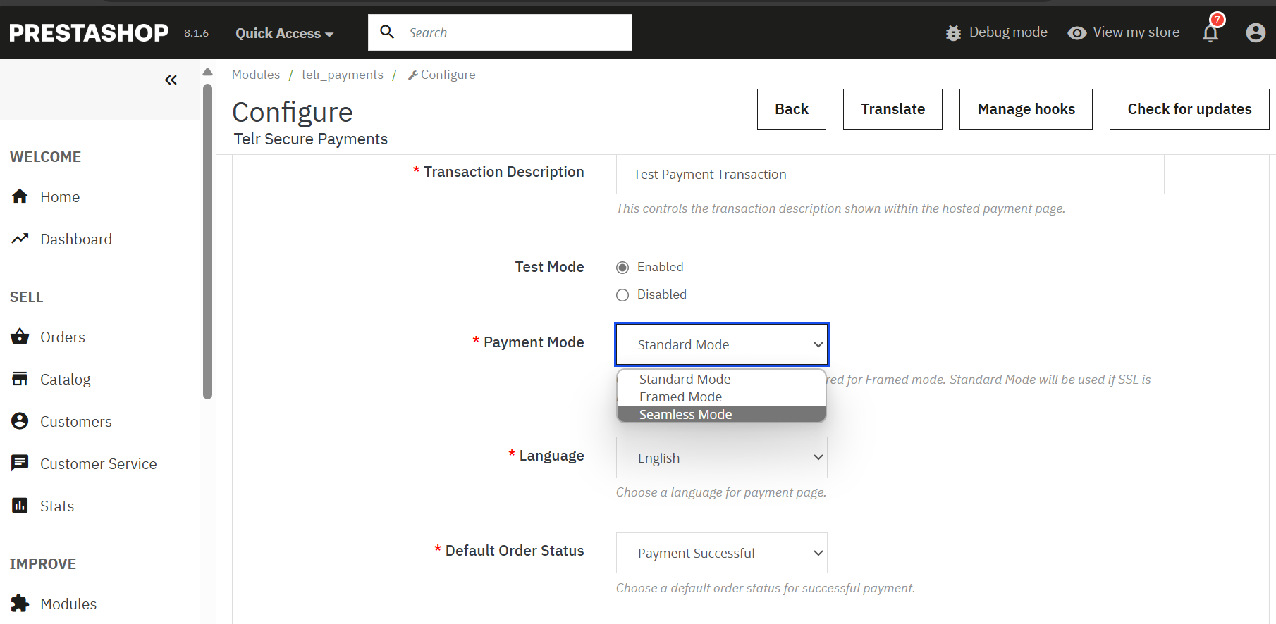Viewport: 1276px width, 624px height.
Task: Click the search magnifier icon
Action: (387, 32)
